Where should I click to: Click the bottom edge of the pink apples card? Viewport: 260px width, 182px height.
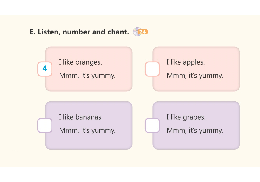pyautogui.click(x=196, y=90)
